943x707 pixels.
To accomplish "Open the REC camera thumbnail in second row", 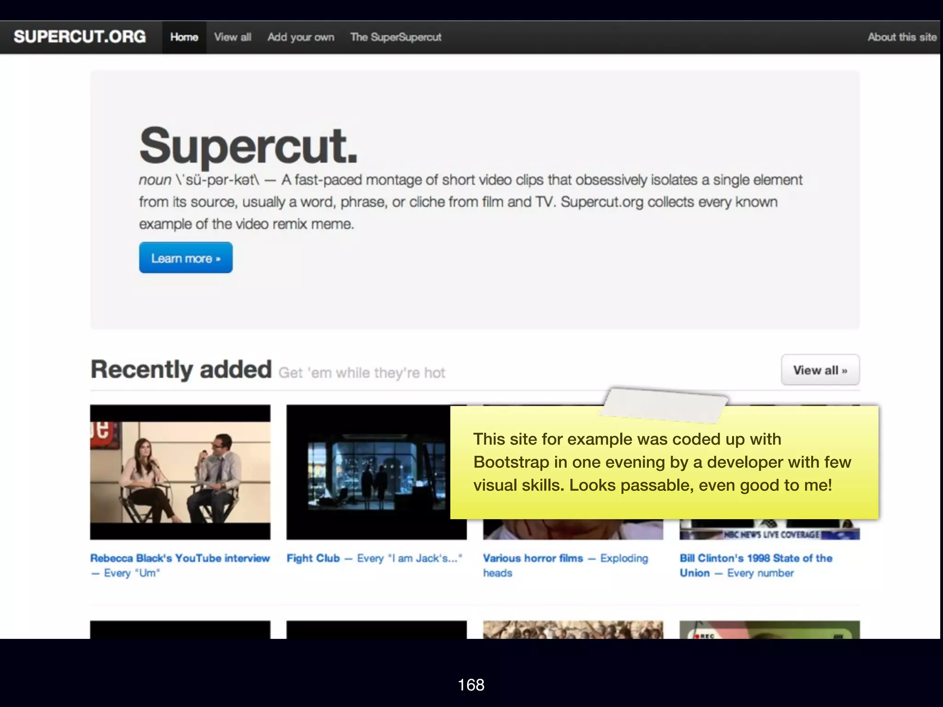I will pyautogui.click(x=769, y=630).
